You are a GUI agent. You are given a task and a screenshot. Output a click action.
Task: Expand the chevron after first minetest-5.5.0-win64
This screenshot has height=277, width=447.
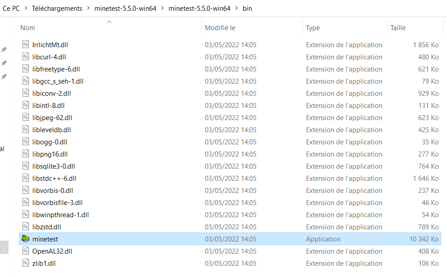163,8
